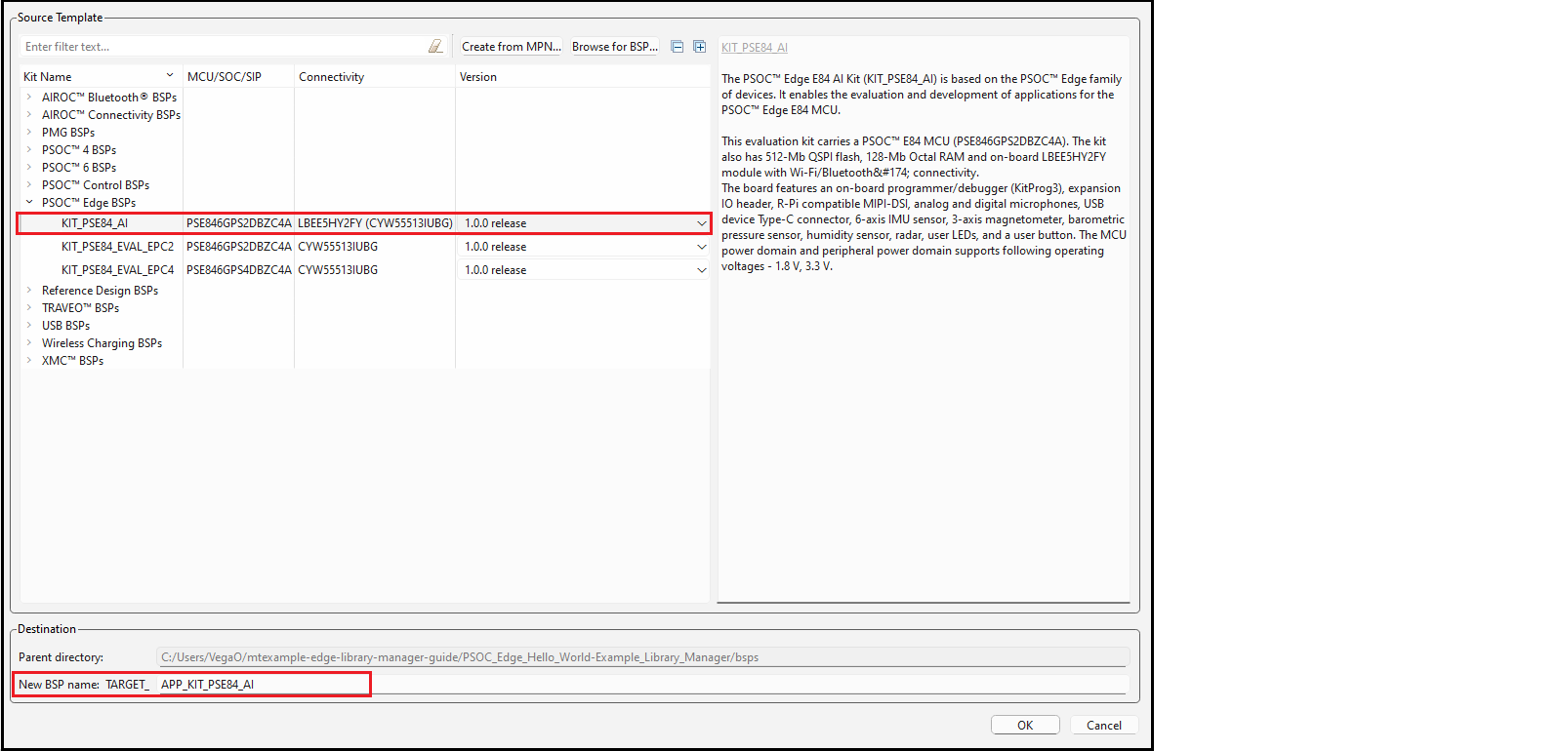
Task: Collapse the PSOC Edge BSPs group
Action: pos(29,203)
